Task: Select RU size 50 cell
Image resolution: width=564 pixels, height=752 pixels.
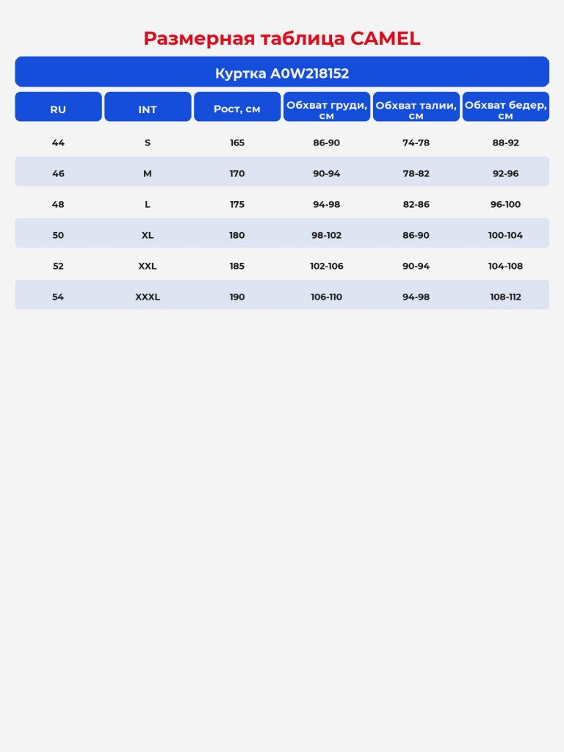Action: (x=58, y=236)
